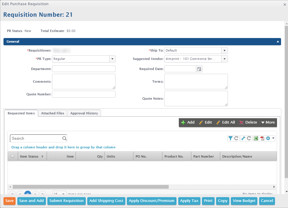Click the wrench icon in grid toolbar
Image resolution: width=288 pixels, height=208 pixels.
243,139
